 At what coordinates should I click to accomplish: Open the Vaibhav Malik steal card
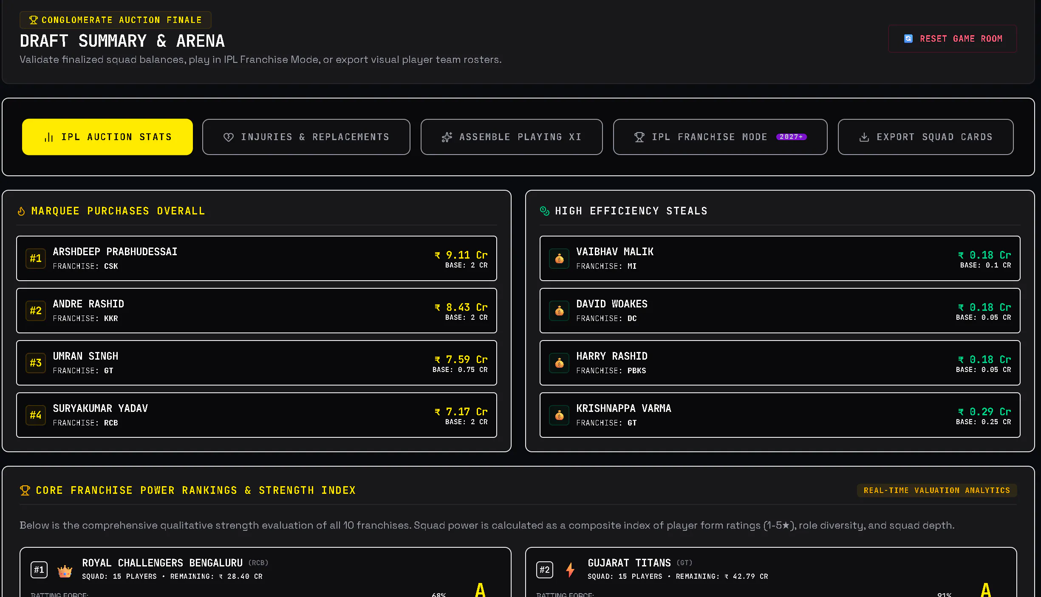pyautogui.click(x=780, y=259)
